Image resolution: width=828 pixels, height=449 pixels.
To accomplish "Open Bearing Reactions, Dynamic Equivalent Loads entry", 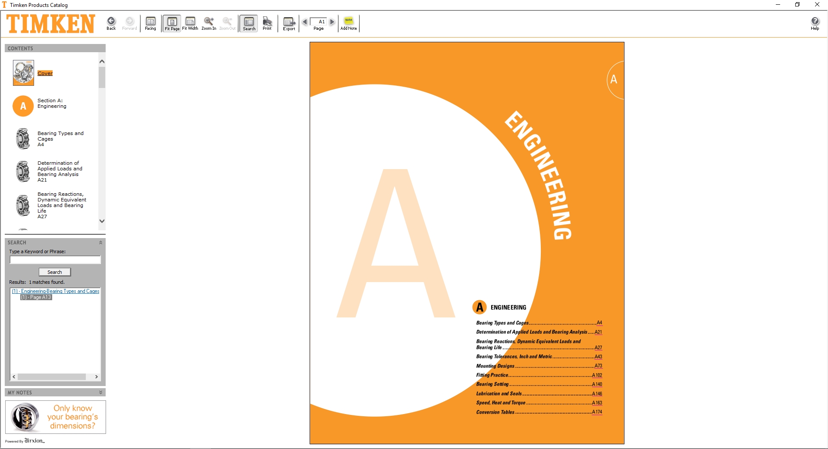I will [x=62, y=205].
